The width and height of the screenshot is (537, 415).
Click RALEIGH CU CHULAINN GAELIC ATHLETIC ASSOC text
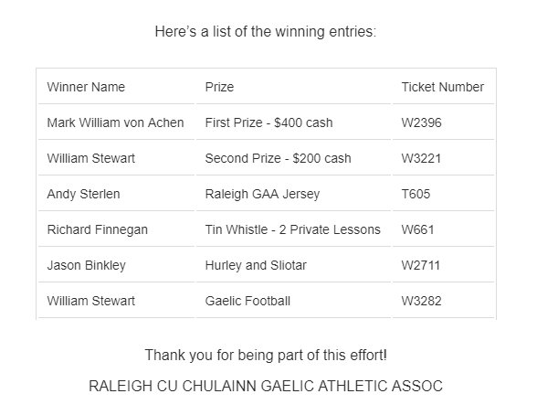[266, 386]
